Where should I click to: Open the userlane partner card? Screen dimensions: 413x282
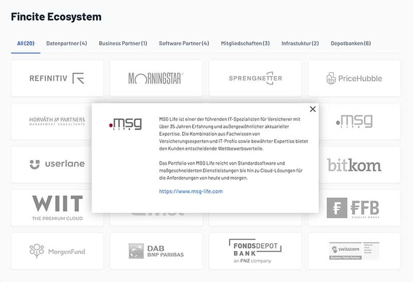pos(51,164)
